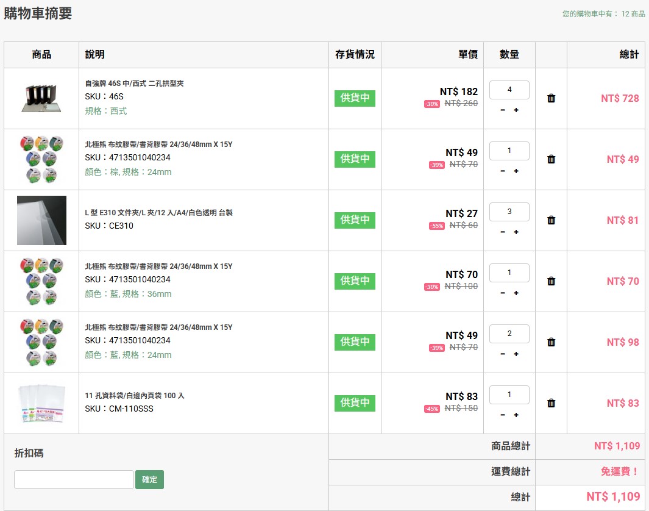649x511 pixels.
Task: Focus the 折扣碼 input field
Action: coord(74,479)
